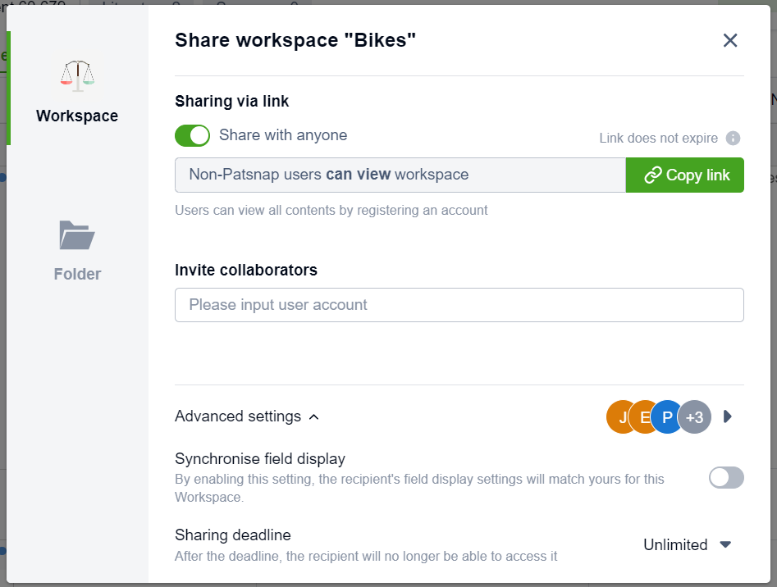The image size is (777, 587).
Task: Expand the collaborators list with the arrow
Action: point(725,416)
